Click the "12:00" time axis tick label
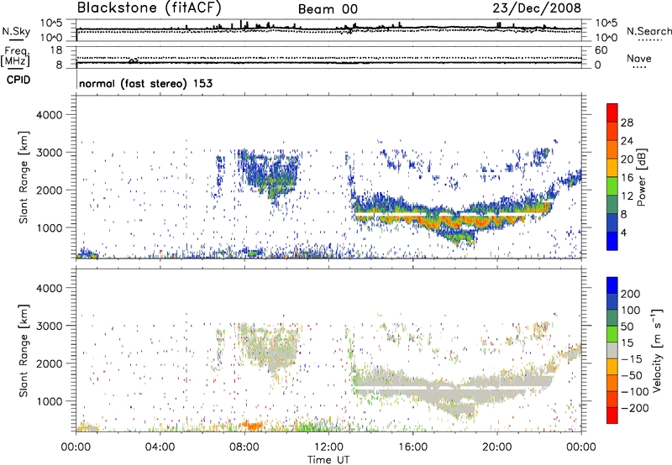 point(328,447)
